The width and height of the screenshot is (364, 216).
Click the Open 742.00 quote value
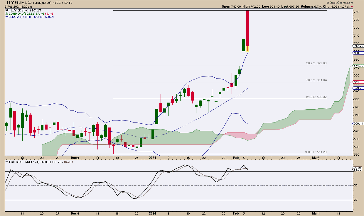(x=231, y=6)
